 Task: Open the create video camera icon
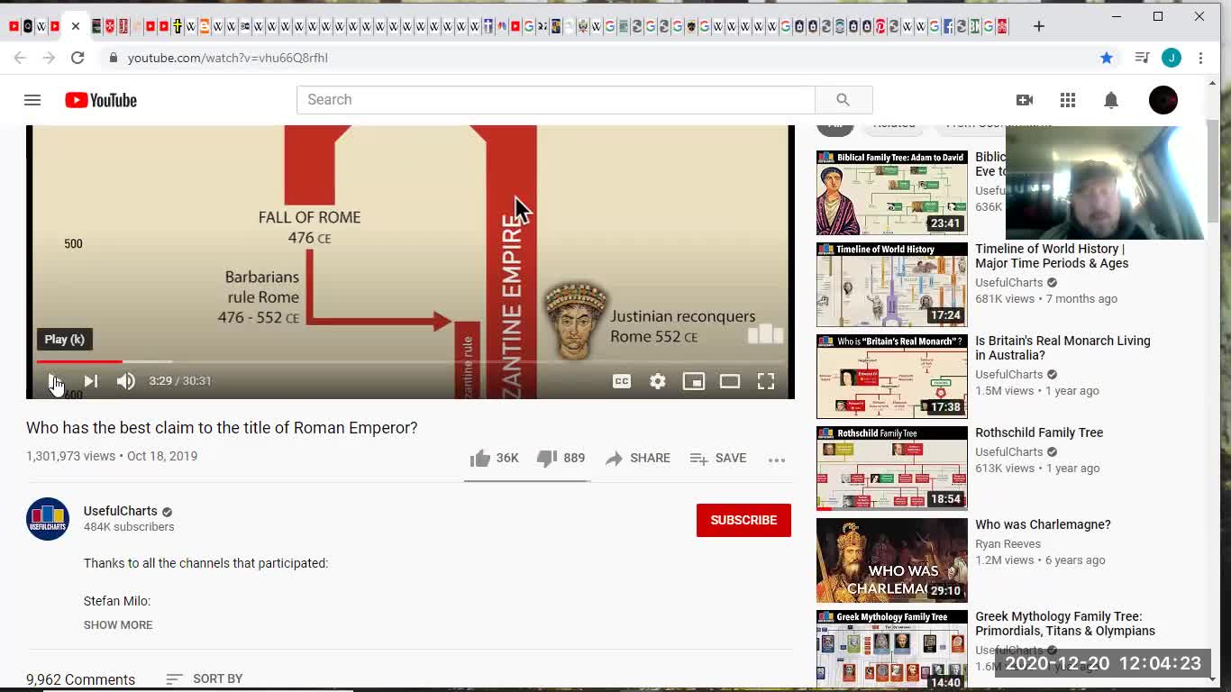click(x=1025, y=100)
